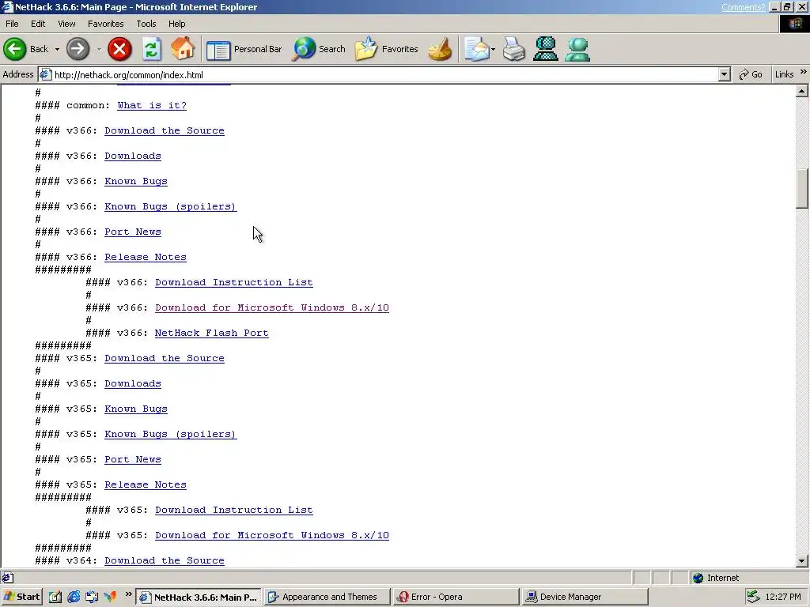Open the v366 Release Notes link
Viewport: 810px width, 607px height.
click(x=146, y=257)
